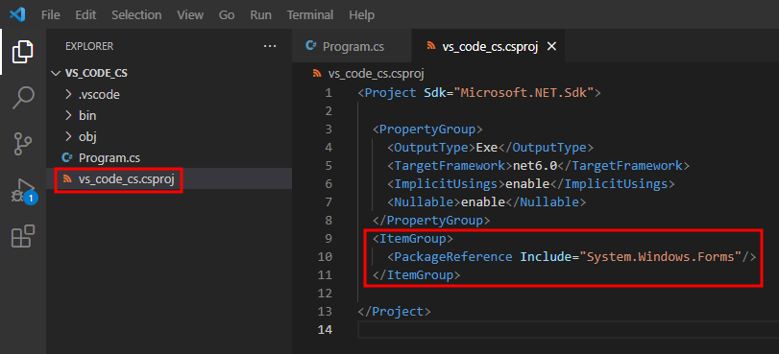Click the TargetFramework net6.0 line
Screen dimensions: 779x354
[538, 166]
